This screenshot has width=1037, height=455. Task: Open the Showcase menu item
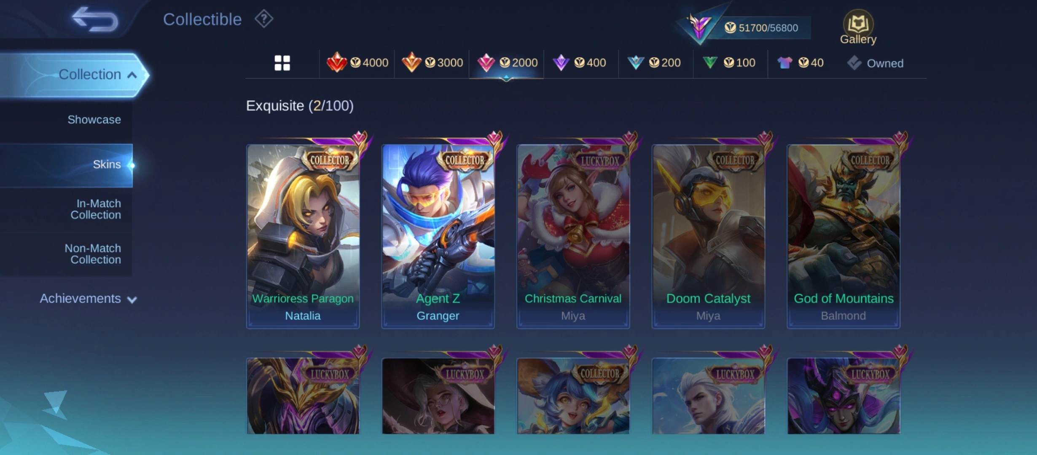click(94, 120)
